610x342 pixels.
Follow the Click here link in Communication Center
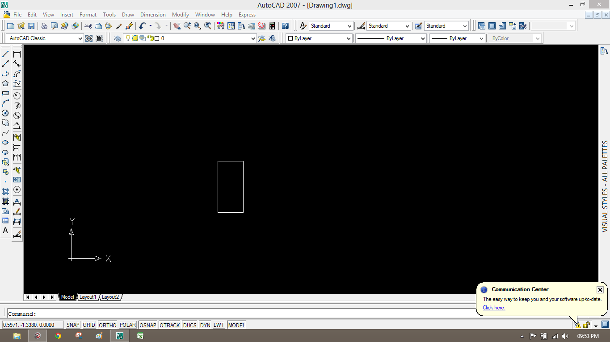coord(493,308)
